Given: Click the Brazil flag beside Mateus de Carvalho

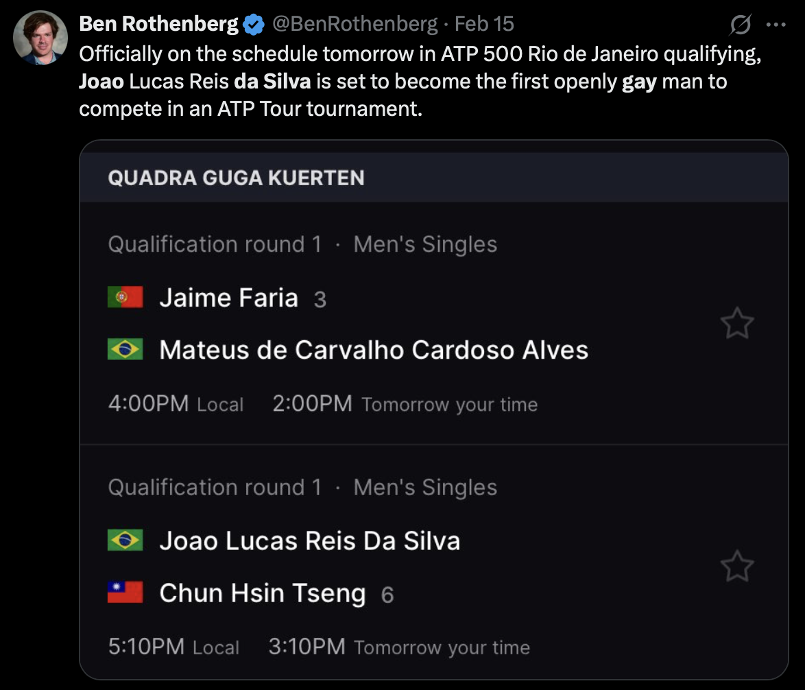Looking at the screenshot, I should tap(125, 350).
